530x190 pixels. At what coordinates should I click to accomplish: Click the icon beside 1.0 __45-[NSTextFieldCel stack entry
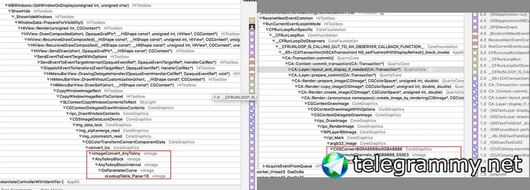tap(475, 136)
